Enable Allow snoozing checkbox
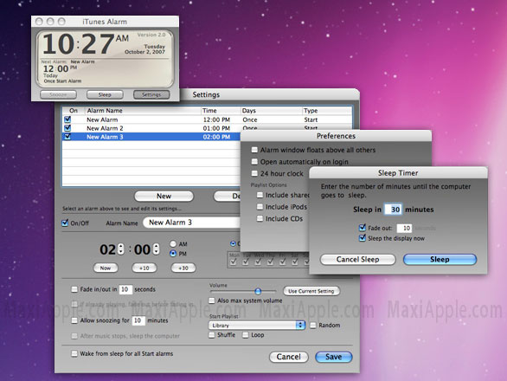Screen dimensions: 507x381 [74, 320]
